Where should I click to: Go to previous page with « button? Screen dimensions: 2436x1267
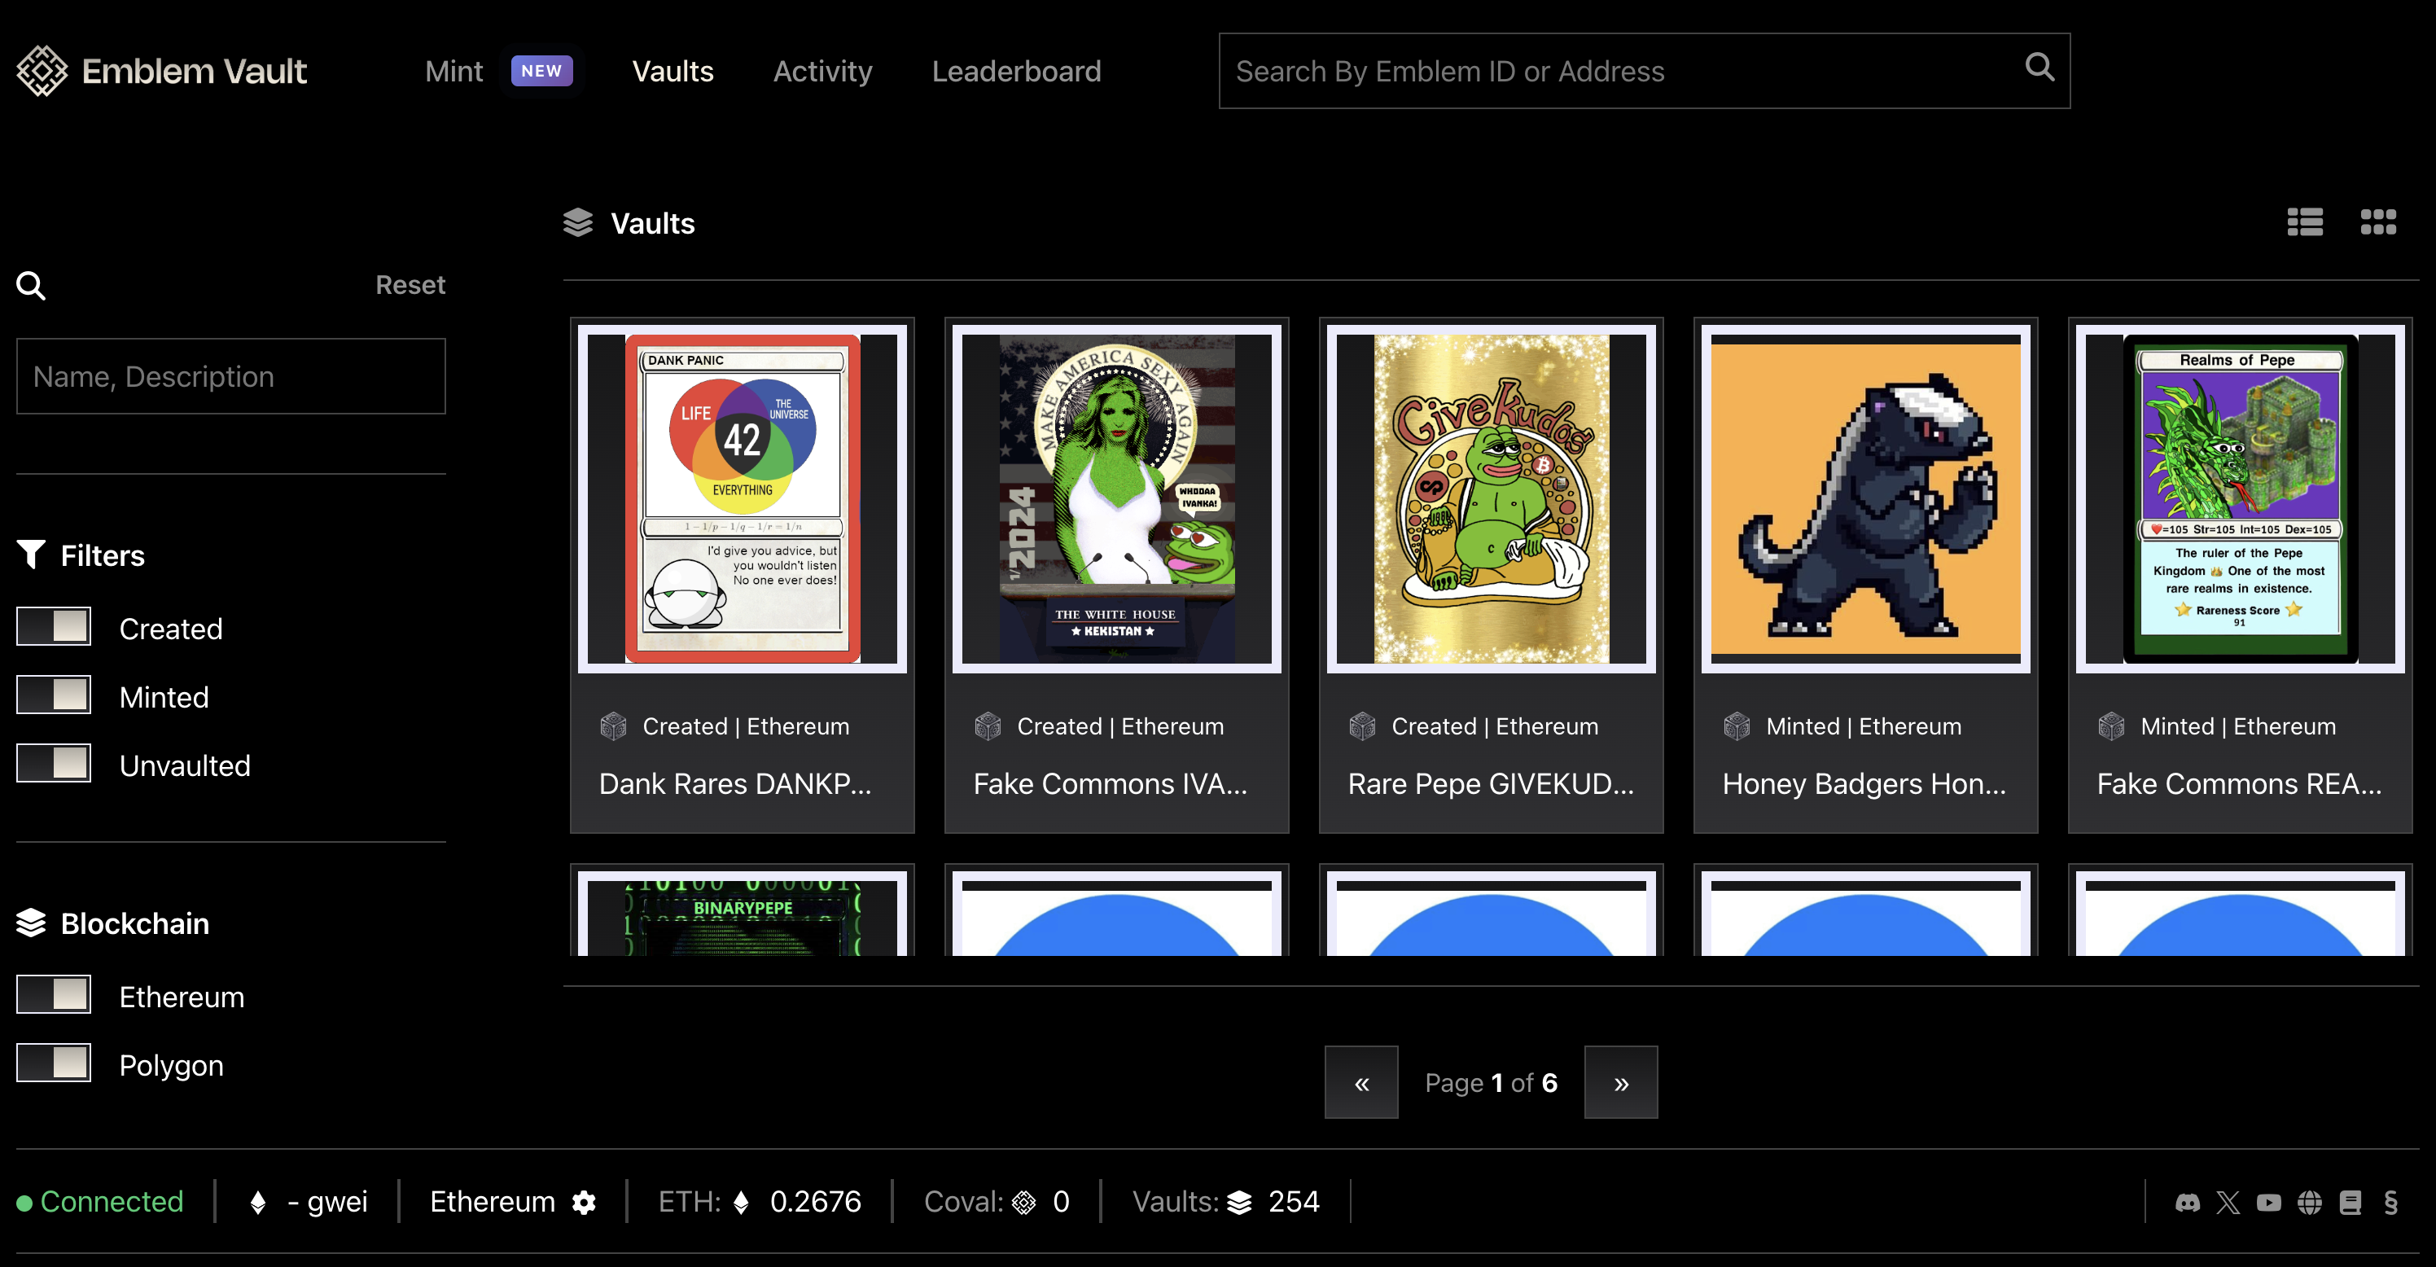[1360, 1083]
